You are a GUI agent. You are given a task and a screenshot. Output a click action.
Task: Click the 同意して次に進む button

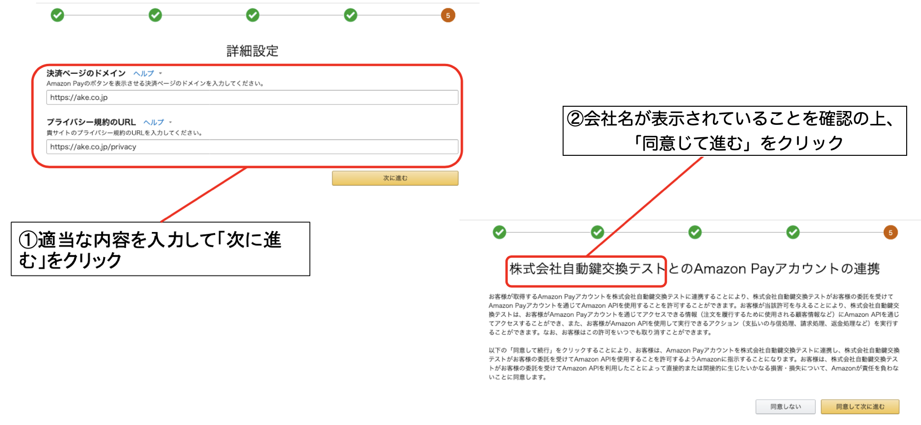point(860,407)
